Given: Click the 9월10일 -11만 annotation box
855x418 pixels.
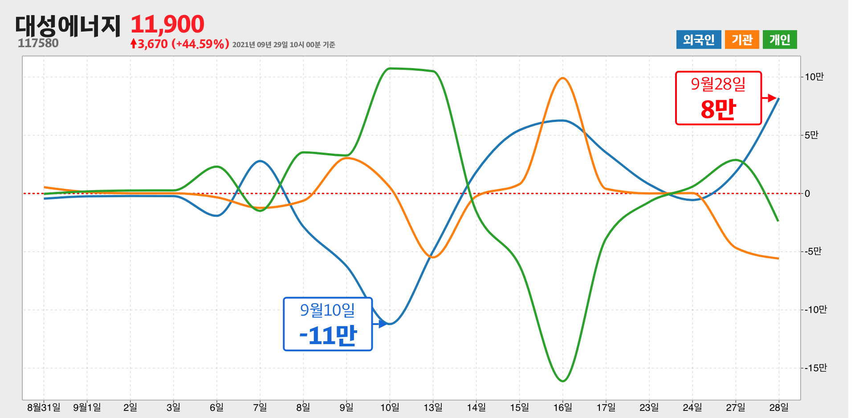Looking at the screenshot, I should pos(328,324).
